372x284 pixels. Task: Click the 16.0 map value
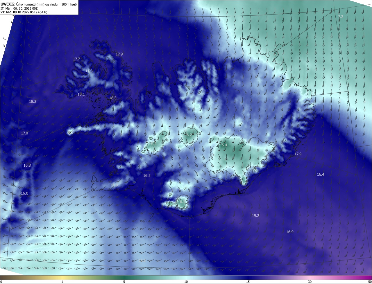click(24, 193)
